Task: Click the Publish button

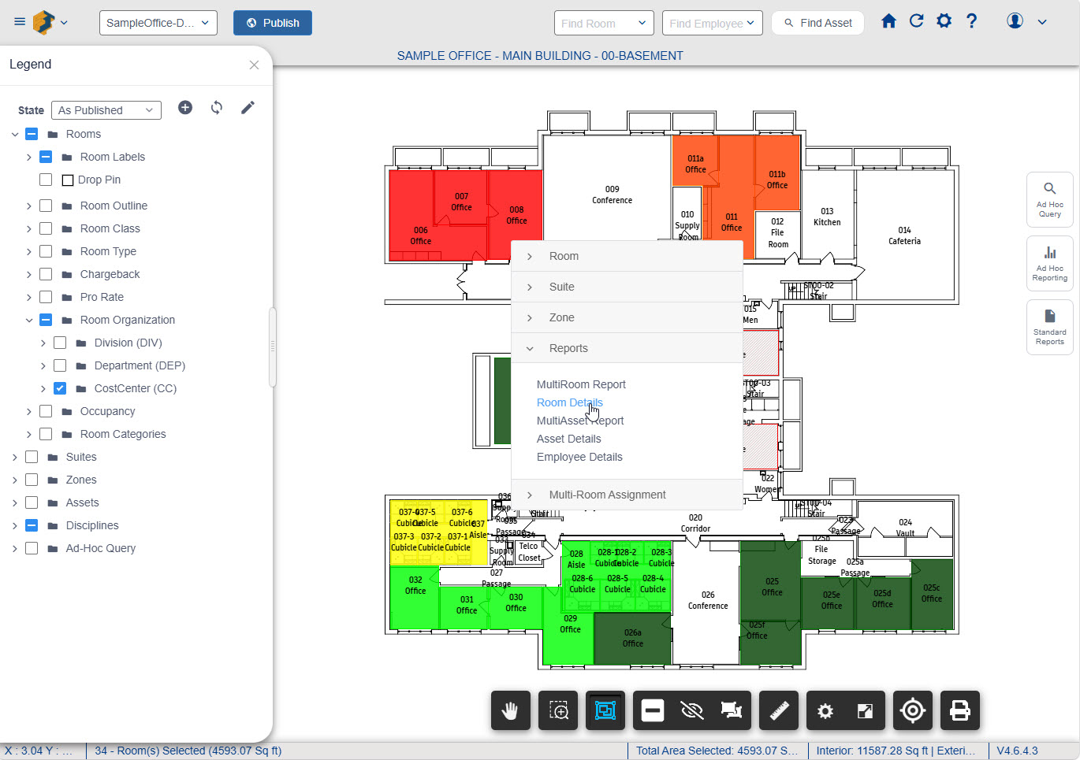Action: (273, 23)
